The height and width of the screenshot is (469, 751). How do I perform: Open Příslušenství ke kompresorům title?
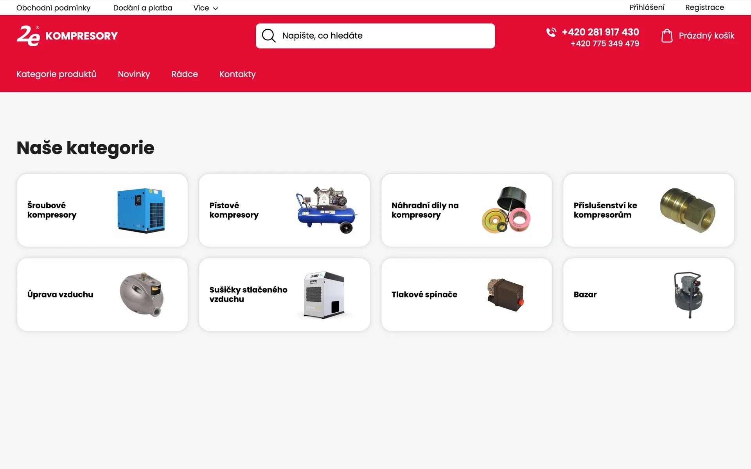click(605, 210)
